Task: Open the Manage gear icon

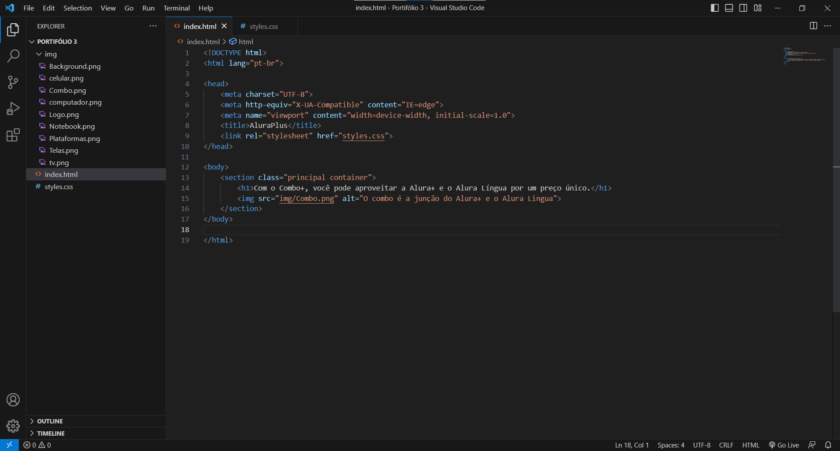Action: (x=13, y=426)
